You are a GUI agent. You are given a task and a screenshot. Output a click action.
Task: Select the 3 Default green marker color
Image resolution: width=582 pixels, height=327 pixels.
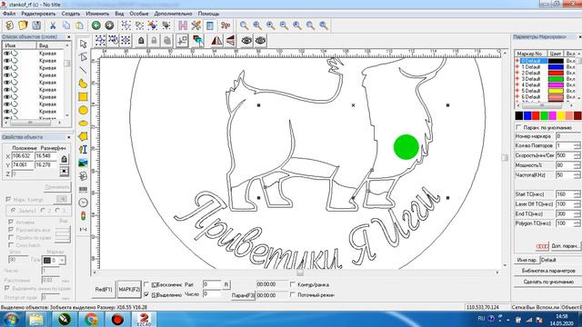pyautogui.click(x=556, y=79)
